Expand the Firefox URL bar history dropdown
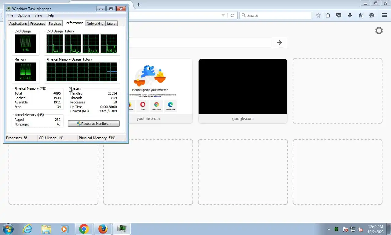 (223, 15)
